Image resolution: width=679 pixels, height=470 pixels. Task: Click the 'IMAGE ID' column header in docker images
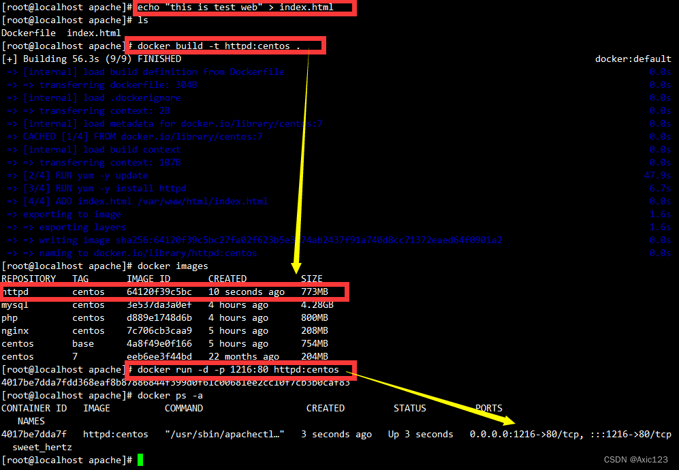click(x=148, y=279)
